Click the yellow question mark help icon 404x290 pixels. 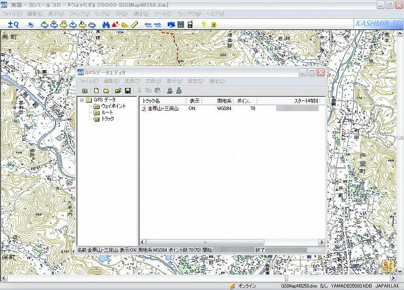(x=204, y=24)
